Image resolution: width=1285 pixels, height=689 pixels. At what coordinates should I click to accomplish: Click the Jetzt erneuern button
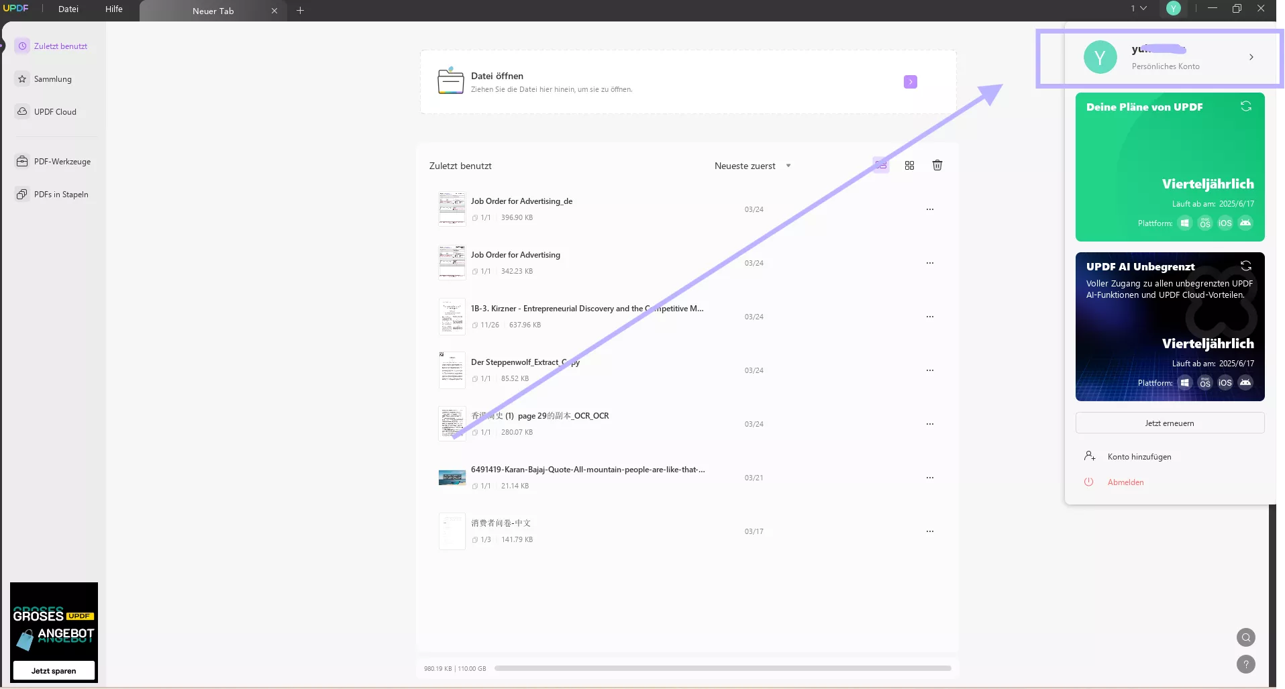1170,423
